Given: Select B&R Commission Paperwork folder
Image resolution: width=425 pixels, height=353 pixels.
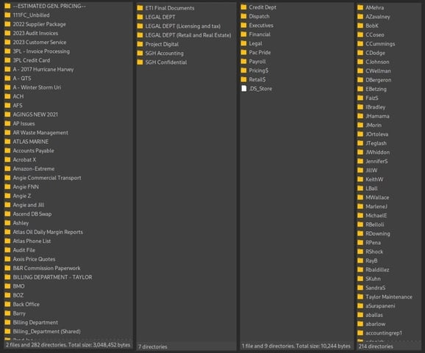Looking at the screenshot, I should 46,268.
